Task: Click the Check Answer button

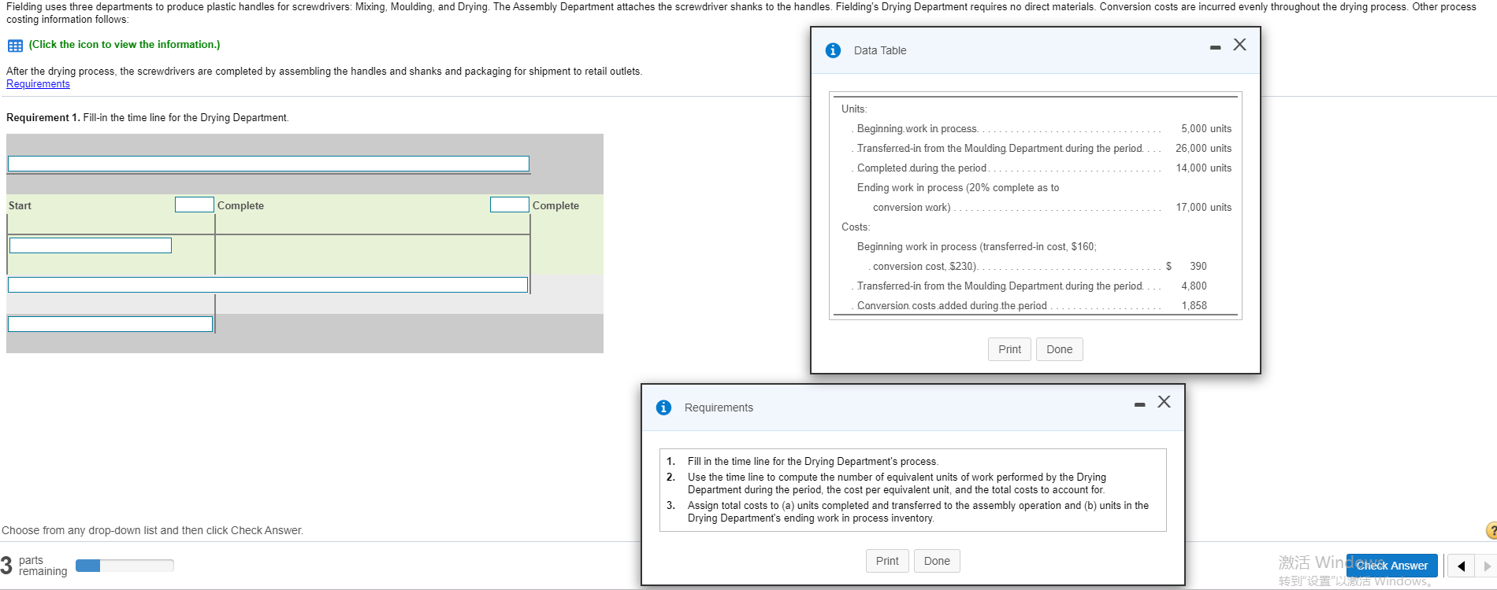Action: click(x=1391, y=566)
